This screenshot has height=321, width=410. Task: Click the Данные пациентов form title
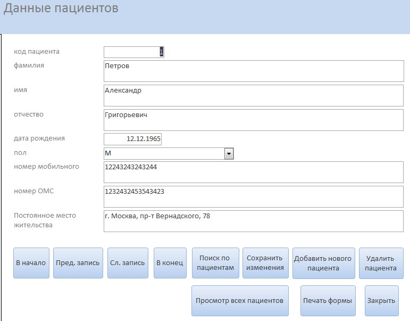click(61, 9)
